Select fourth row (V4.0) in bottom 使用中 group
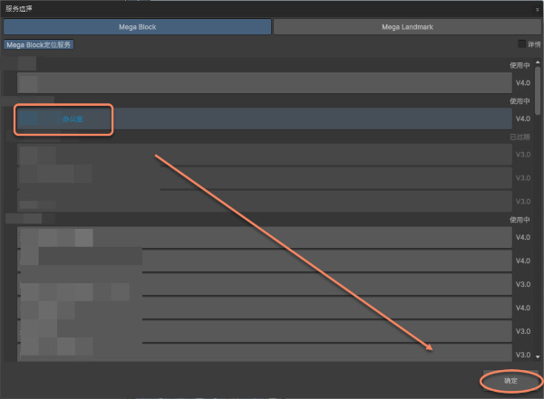Screen dimensions: 544x399 coord(263,308)
